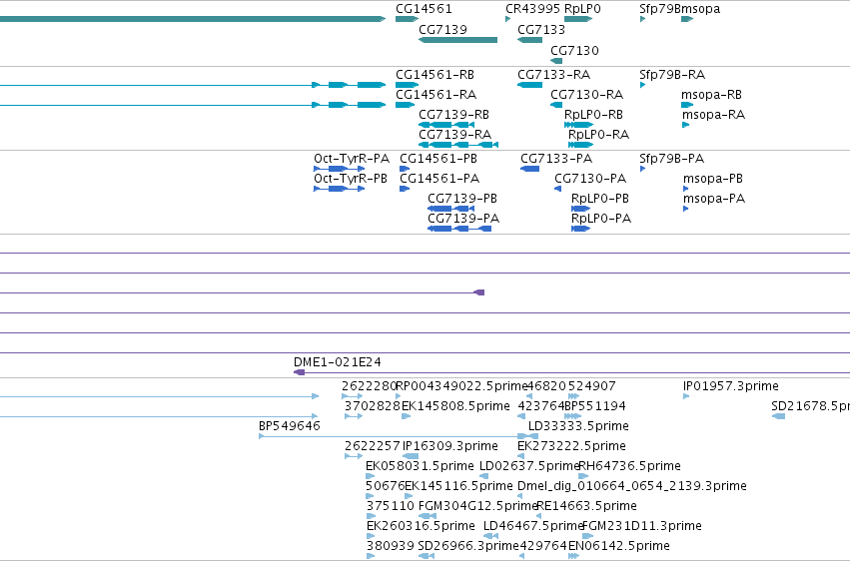The height and width of the screenshot is (561, 850).
Task: Click the CG7139 gene arrow glyph
Action: 458,40
